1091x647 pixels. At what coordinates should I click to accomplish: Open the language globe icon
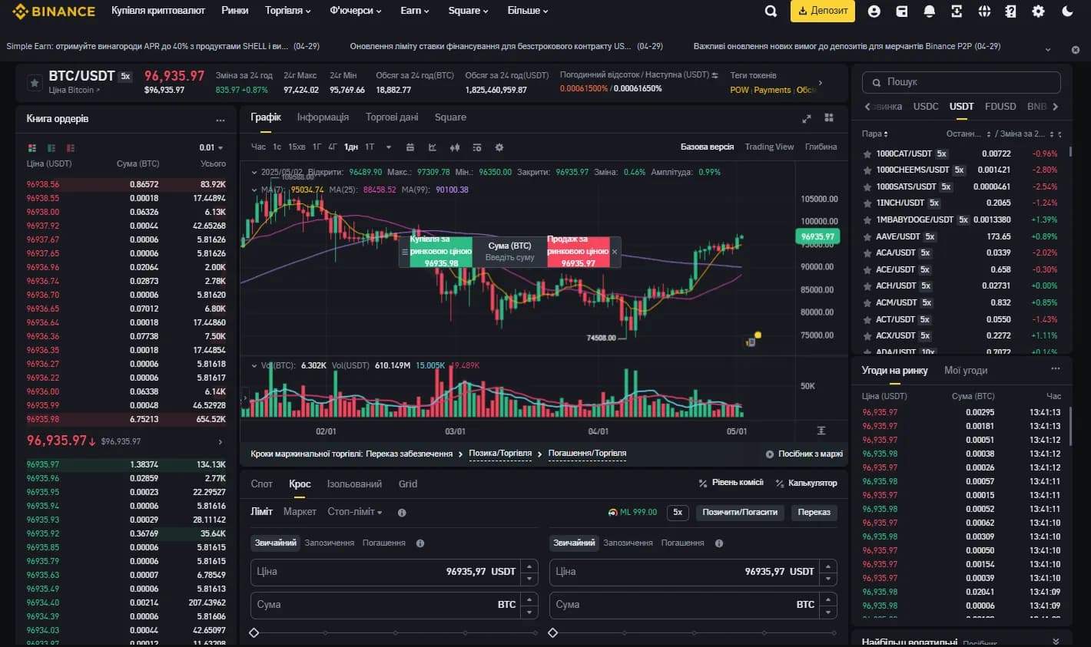[984, 11]
